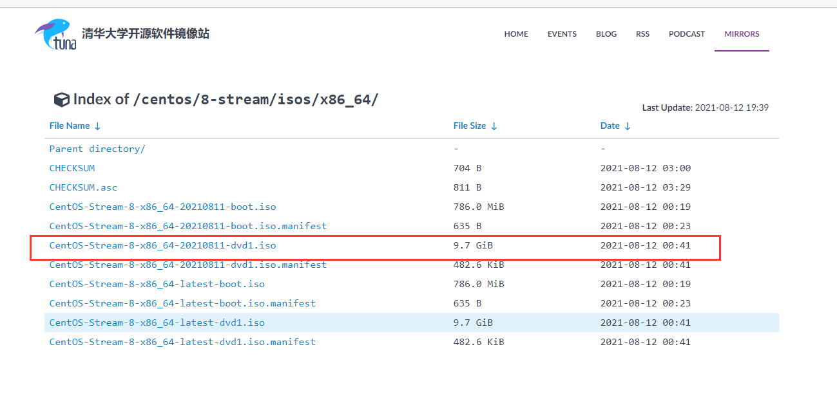Click the 704 B size of CHECKSUM
837x394 pixels.
coord(467,168)
